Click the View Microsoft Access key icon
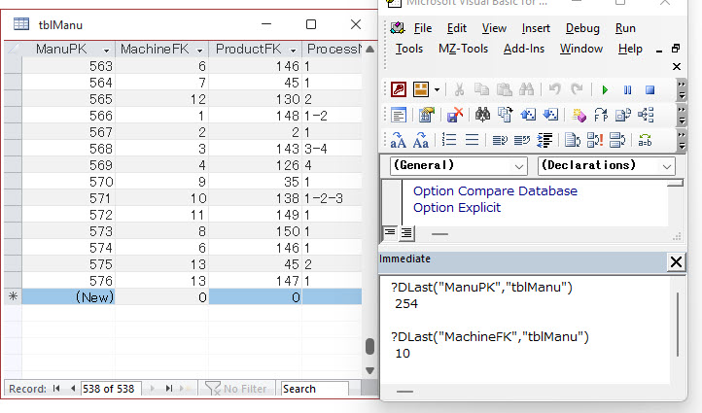Viewport: 702px width, 413px height. (x=399, y=90)
